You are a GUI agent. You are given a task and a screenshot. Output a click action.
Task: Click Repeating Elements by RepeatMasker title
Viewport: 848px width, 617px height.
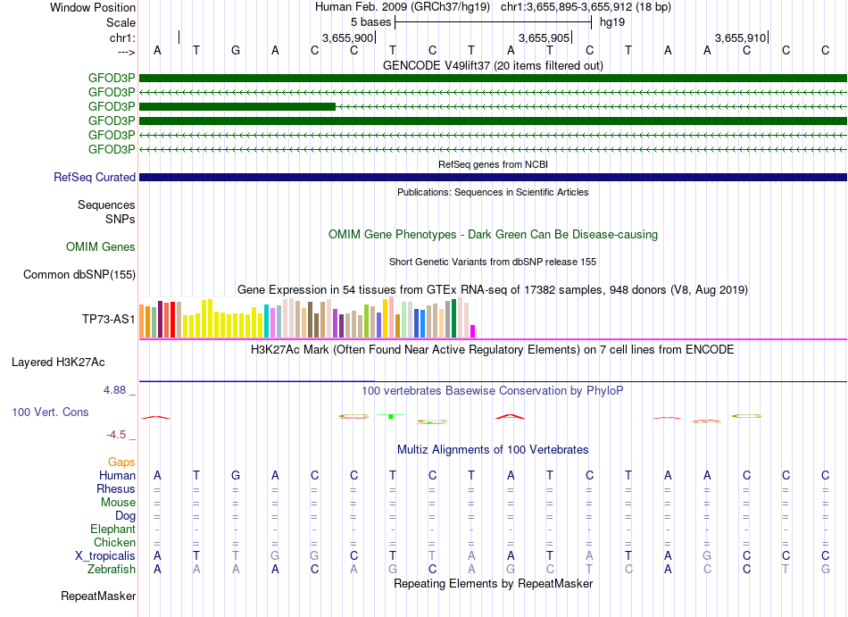click(x=493, y=583)
